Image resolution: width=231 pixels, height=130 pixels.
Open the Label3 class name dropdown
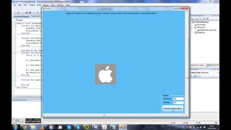(28, 20)
